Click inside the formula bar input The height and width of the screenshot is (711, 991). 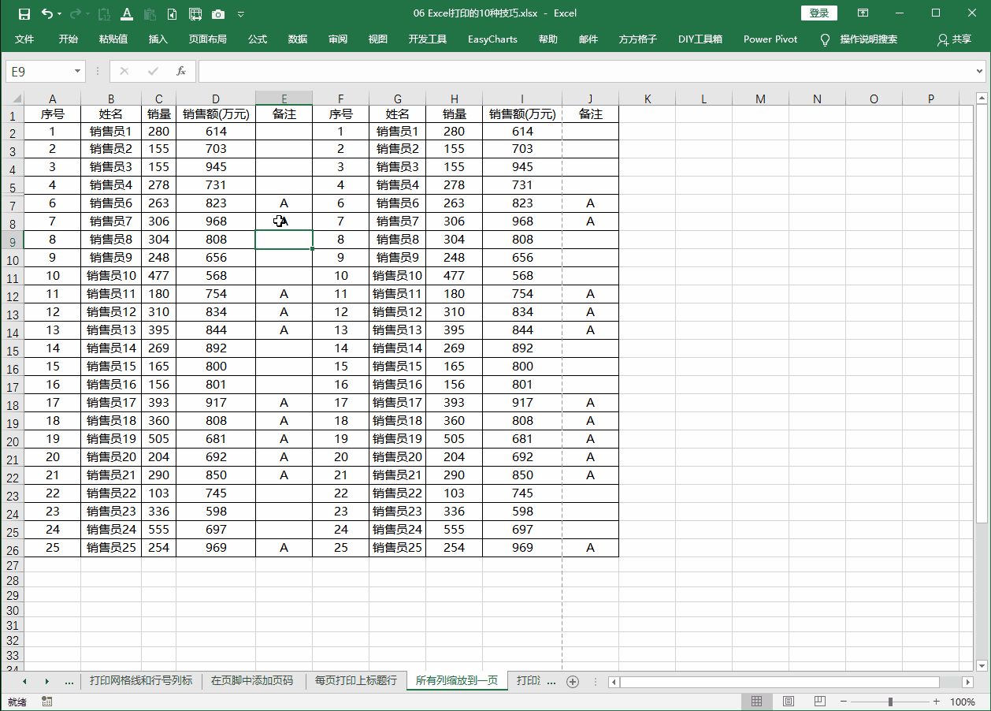585,71
